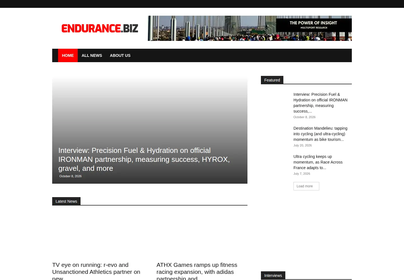Click the ENDURANCE.BIZ site logo
Image resolution: width=404 pixels, height=280 pixels.
[x=100, y=28]
